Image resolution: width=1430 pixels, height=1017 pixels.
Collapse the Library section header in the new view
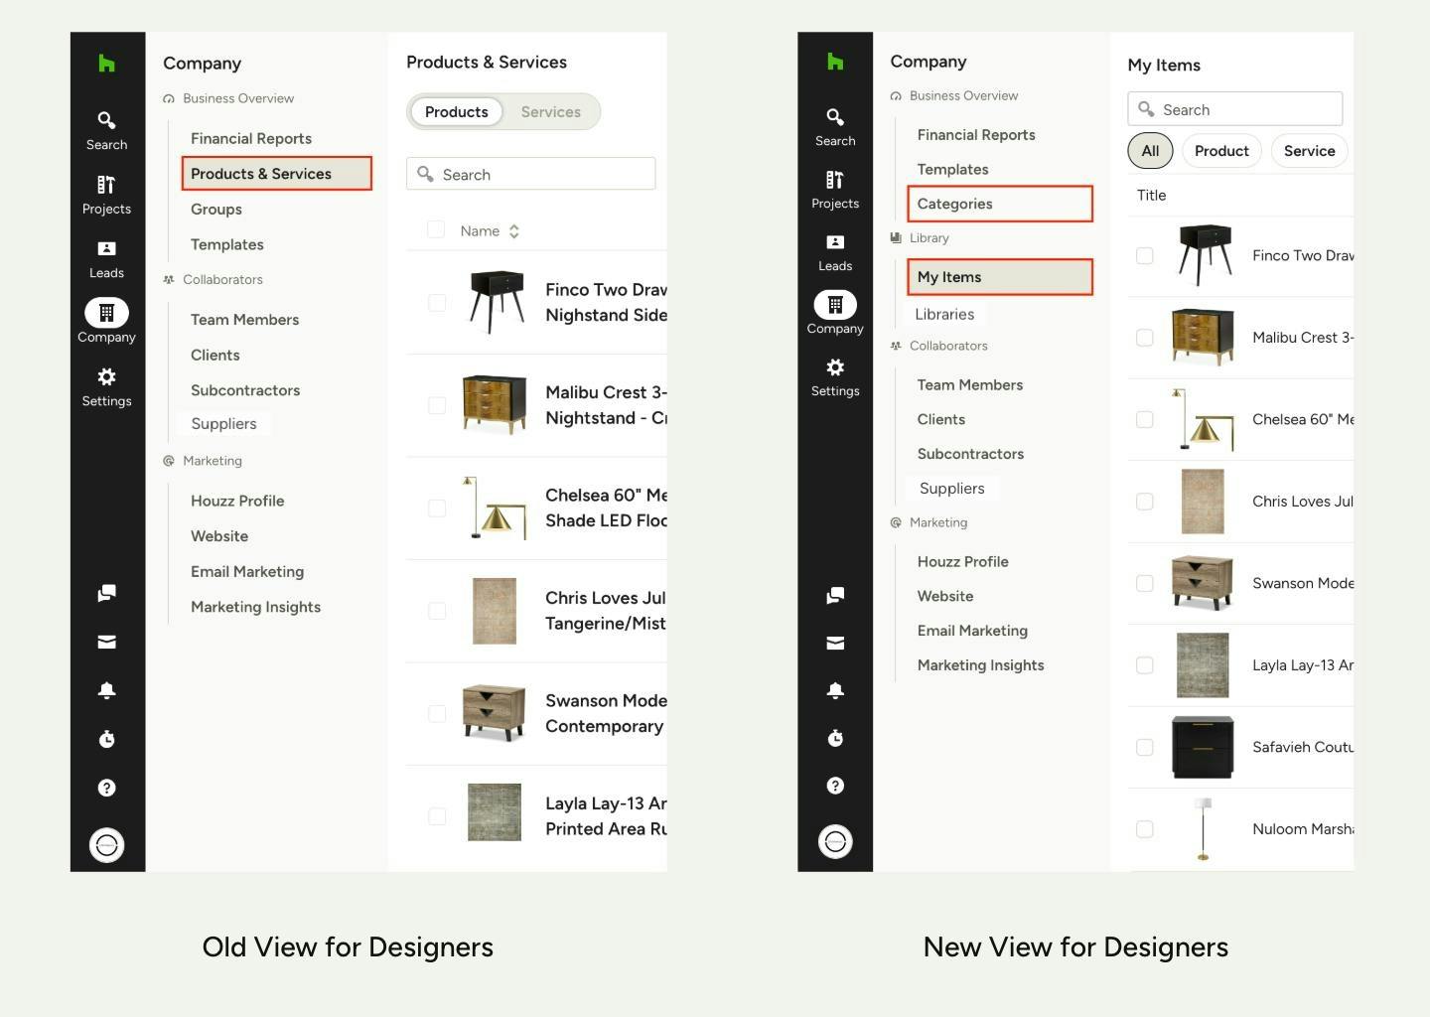929,238
